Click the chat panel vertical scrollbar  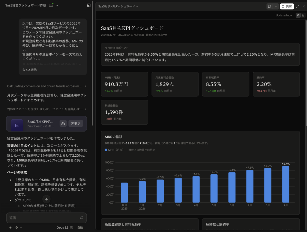coord(92,63)
